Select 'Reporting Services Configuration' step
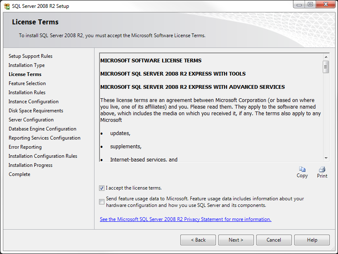The width and height of the screenshot is (338, 254). (x=45, y=138)
